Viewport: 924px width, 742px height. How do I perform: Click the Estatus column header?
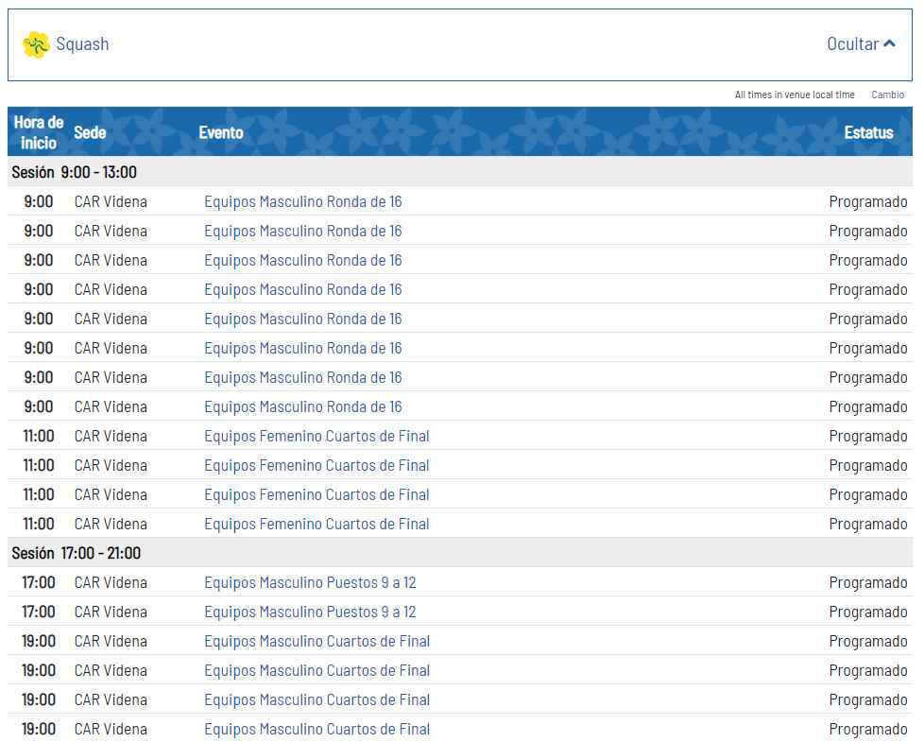click(868, 132)
